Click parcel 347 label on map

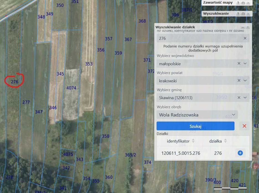(39, 112)
